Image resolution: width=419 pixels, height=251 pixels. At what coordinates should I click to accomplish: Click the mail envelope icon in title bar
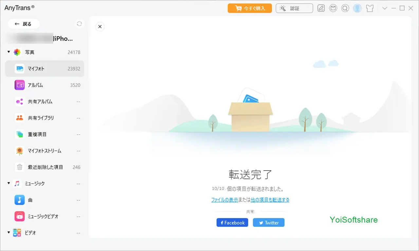pos(333,8)
